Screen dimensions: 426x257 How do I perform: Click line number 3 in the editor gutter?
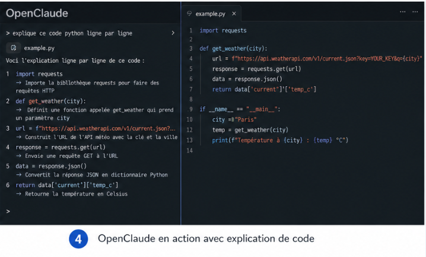click(190, 49)
